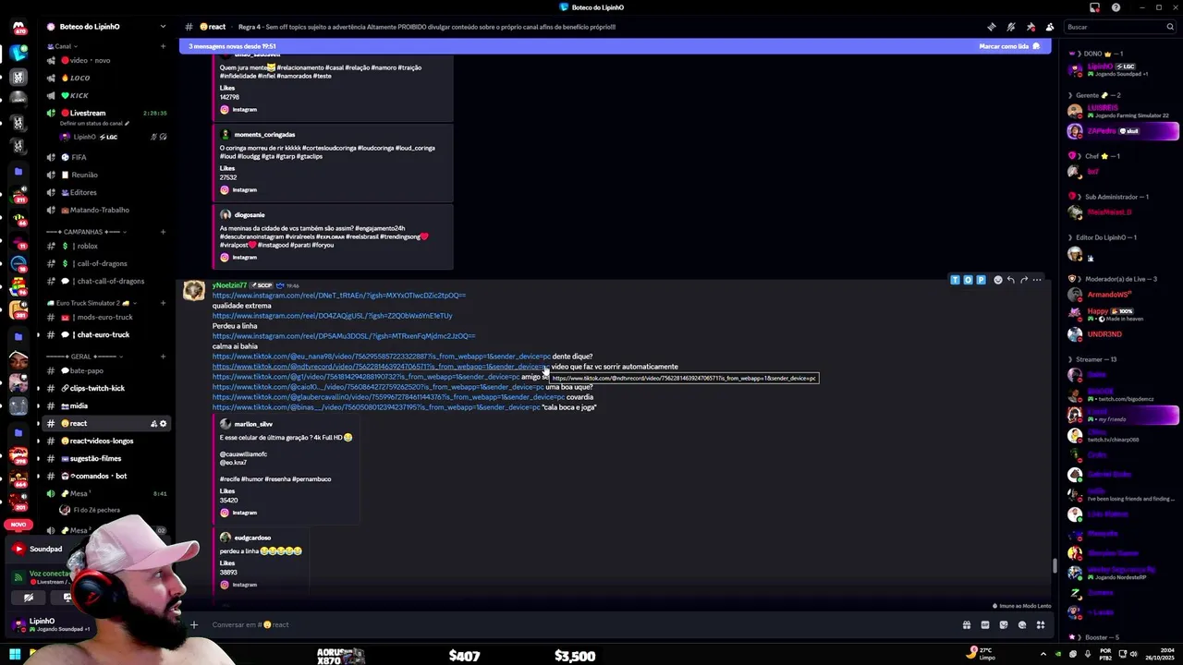Join the FIFA voice channel

tap(106, 157)
